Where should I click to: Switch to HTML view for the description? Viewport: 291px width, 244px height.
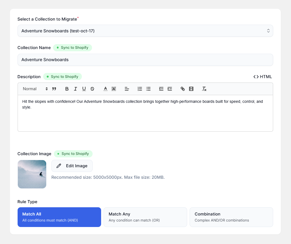pyautogui.click(x=262, y=76)
